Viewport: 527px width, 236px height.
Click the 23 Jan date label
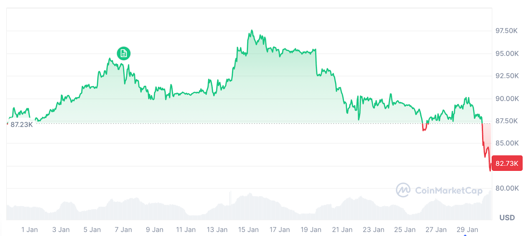pos(374,230)
